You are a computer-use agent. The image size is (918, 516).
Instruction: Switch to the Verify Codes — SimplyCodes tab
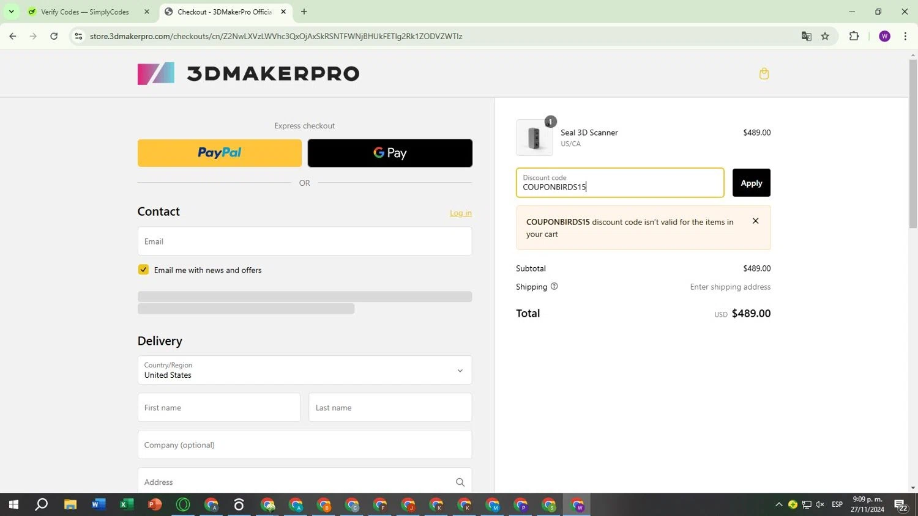tap(84, 12)
